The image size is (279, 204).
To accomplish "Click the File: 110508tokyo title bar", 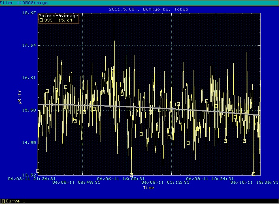I will [x=24, y=2].
